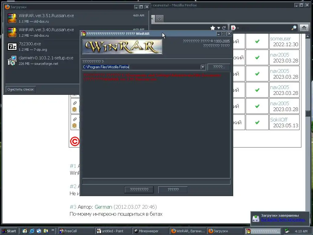Click the left install button at the bottom of WinRAR dialog
313x235 pixels.
pyautogui.click(x=139, y=190)
